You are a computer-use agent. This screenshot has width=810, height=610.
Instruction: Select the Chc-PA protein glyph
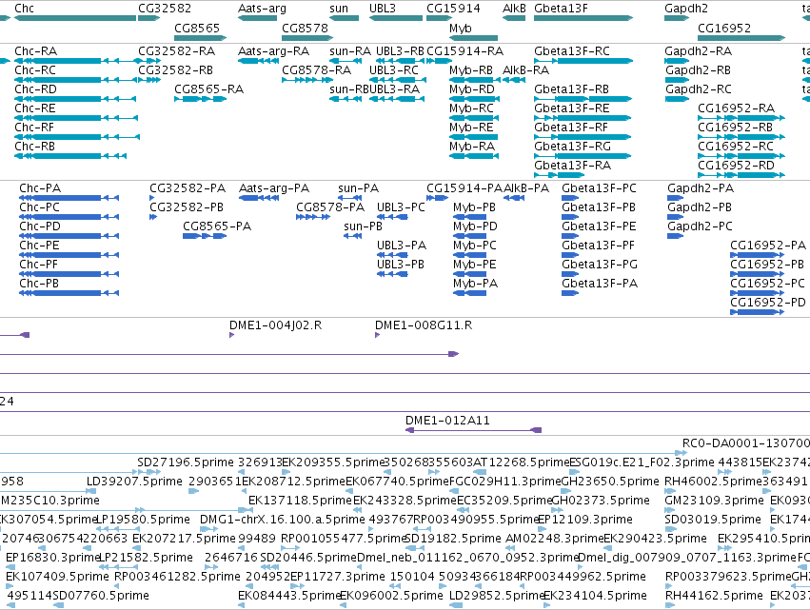click(x=69, y=198)
